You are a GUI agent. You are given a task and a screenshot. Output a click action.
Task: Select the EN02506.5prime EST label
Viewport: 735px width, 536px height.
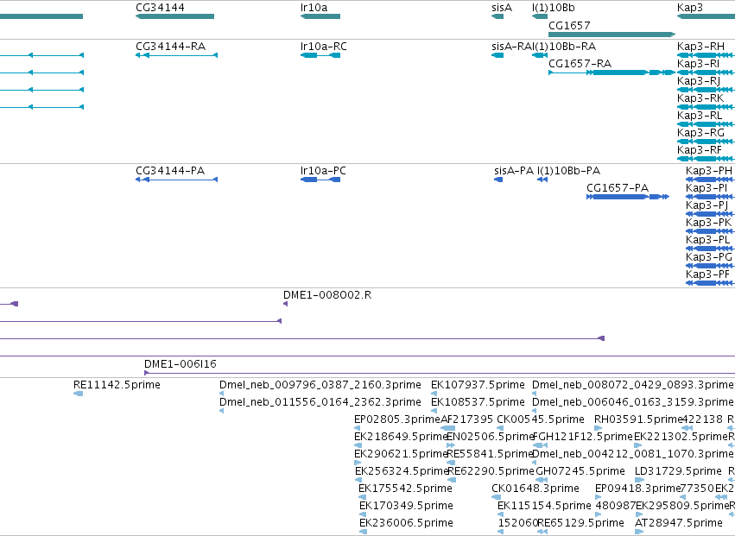click(x=491, y=437)
